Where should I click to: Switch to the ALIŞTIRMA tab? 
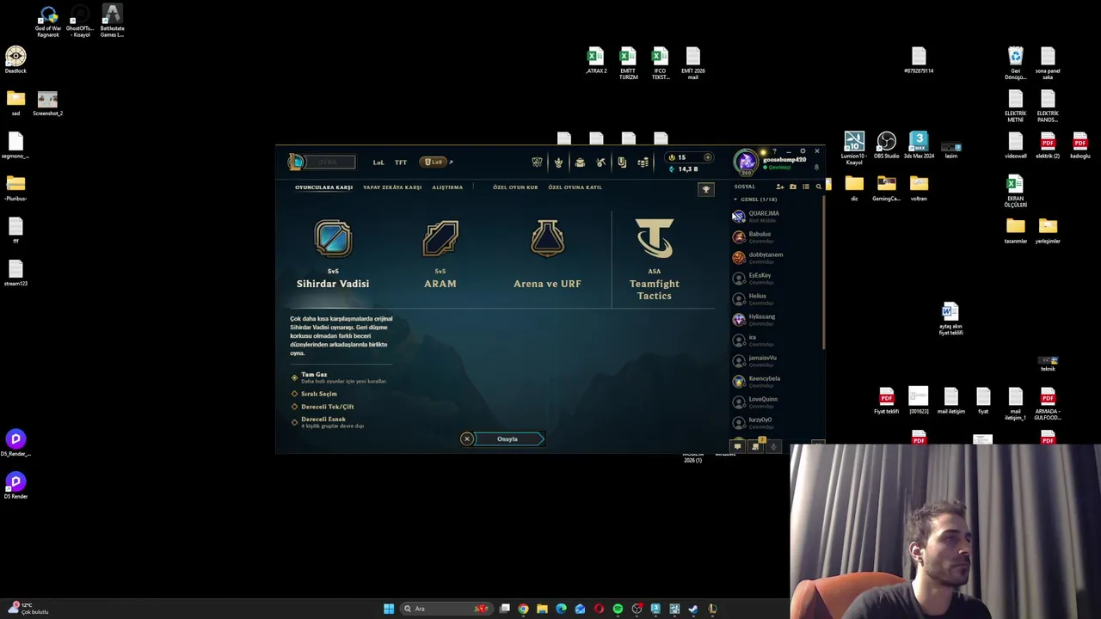(447, 187)
